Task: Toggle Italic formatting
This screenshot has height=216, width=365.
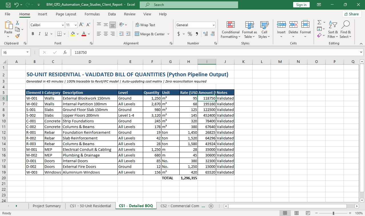Action: click(x=40, y=34)
